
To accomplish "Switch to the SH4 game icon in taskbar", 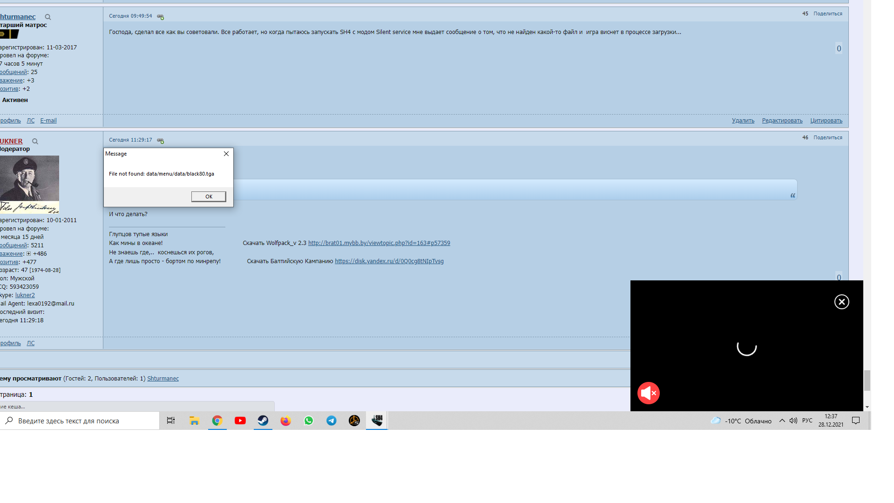I will [x=377, y=421].
